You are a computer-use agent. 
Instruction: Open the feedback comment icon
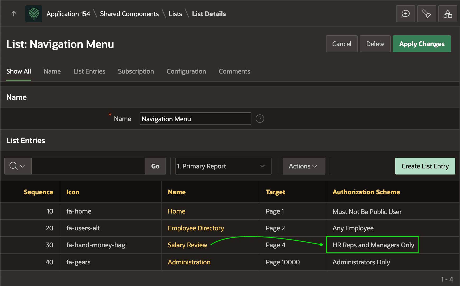point(405,14)
